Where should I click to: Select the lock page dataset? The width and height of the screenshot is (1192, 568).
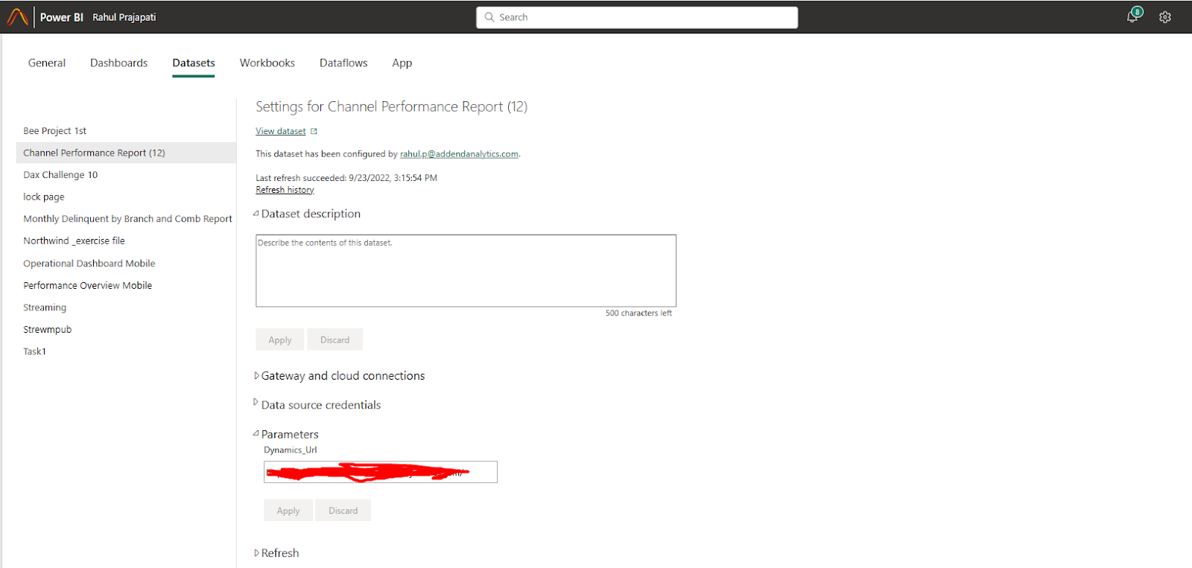44,197
